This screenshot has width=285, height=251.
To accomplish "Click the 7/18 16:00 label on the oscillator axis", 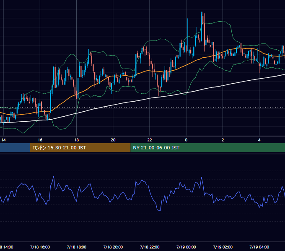I will [x=40, y=247].
